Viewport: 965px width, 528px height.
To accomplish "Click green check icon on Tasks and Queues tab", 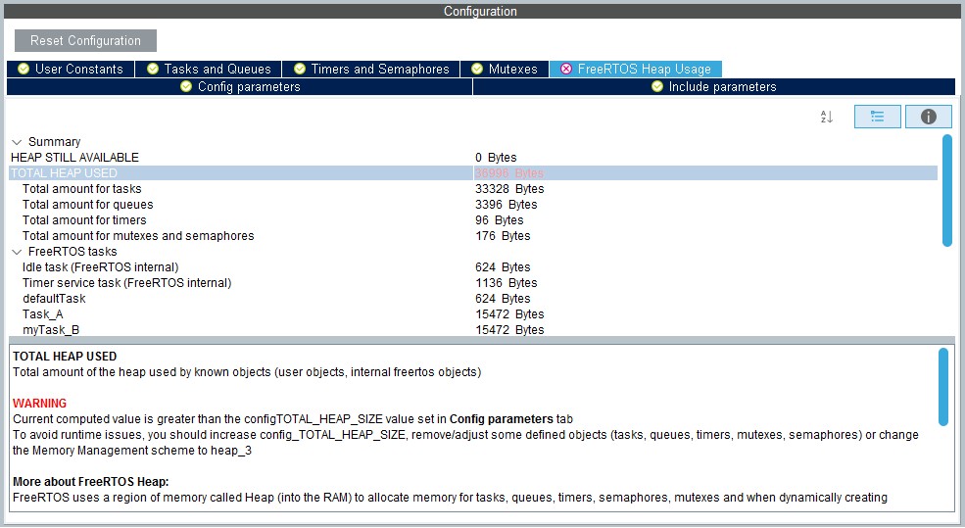I will (x=153, y=69).
